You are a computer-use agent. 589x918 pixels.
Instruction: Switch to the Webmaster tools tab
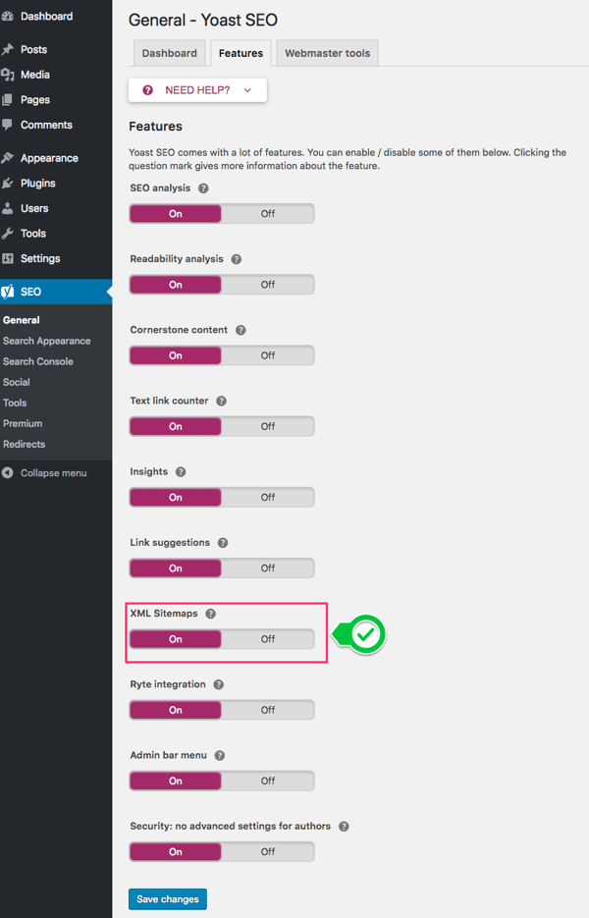[x=327, y=53]
